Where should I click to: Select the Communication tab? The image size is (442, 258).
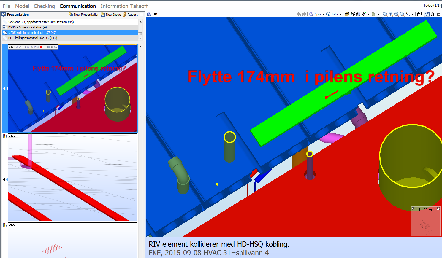(x=78, y=6)
